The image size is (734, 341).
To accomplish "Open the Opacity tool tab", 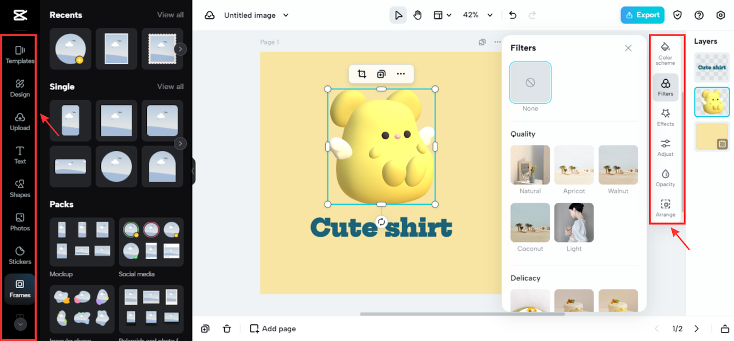I will [666, 178].
